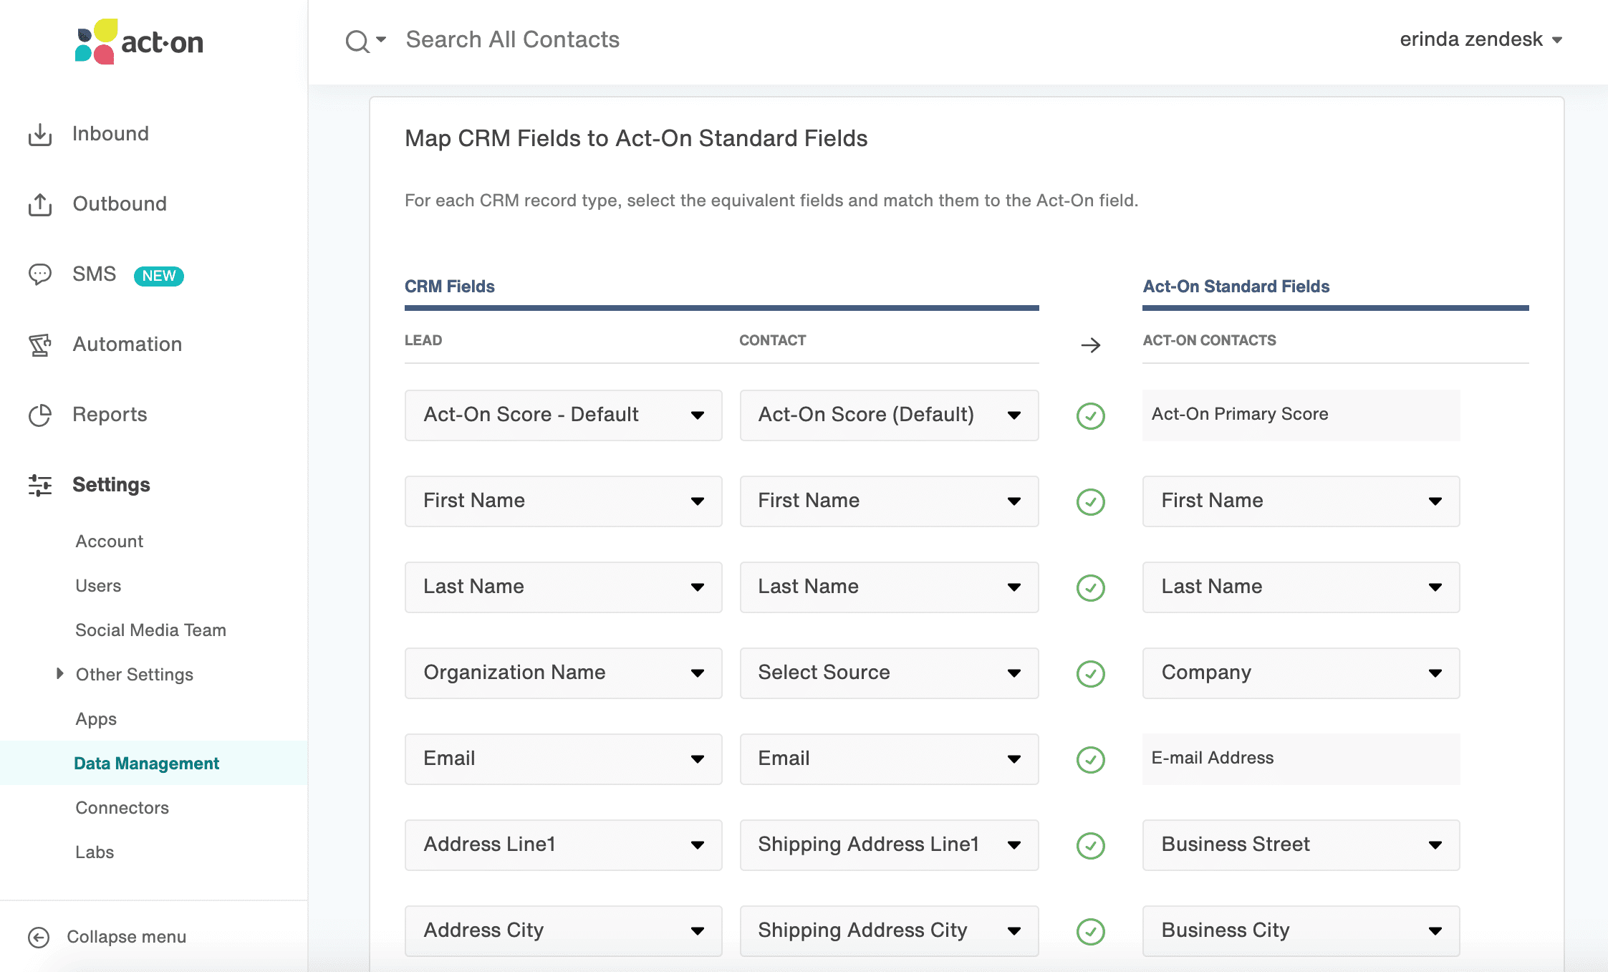The width and height of the screenshot is (1608, 972).
Task: Open the Connectors settings page
Action: 122,808
